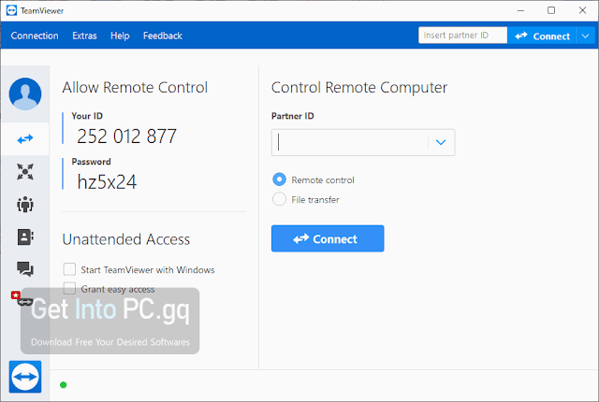
Task: Click the green connection status dot
Action: point(64,385)
